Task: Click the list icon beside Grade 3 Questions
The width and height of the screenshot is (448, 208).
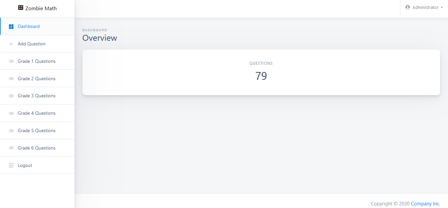Action: click(x=11, y=96)
